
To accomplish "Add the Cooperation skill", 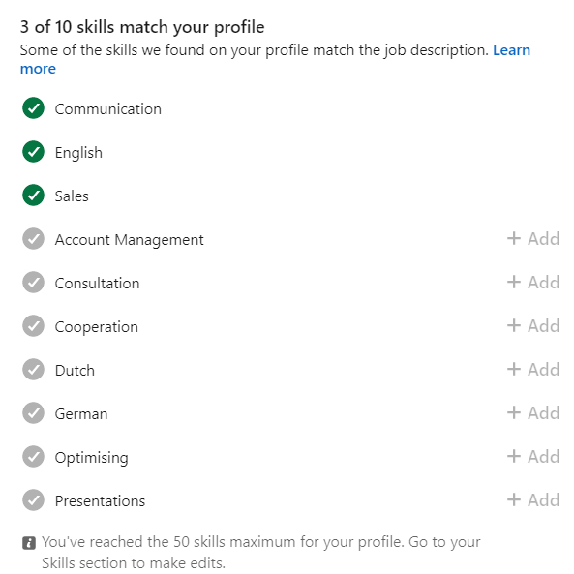I will click(533, 326).
